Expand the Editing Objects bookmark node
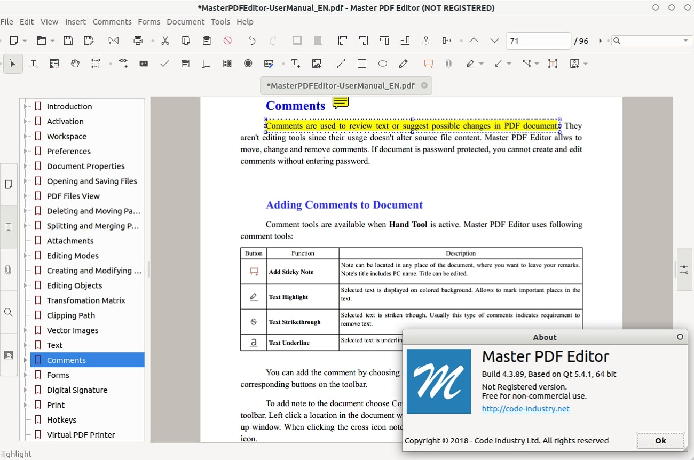This screenshot has width=694, height=460. pyautogui.click(x=25, y=285)
